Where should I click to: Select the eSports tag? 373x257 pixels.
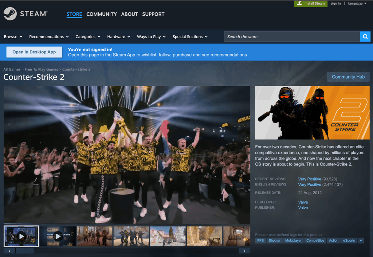click(x=349, y=241)
